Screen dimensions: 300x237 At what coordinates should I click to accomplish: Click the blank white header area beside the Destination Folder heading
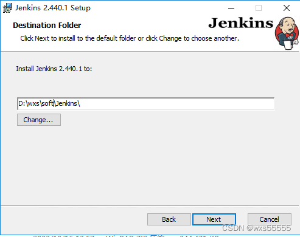tap(142, 26)
